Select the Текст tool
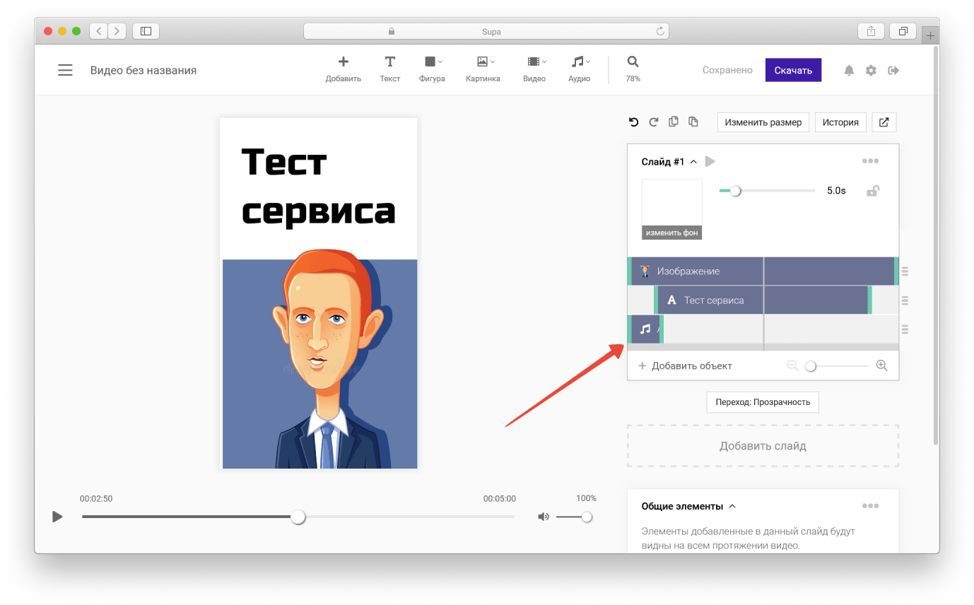 (389, 69)
